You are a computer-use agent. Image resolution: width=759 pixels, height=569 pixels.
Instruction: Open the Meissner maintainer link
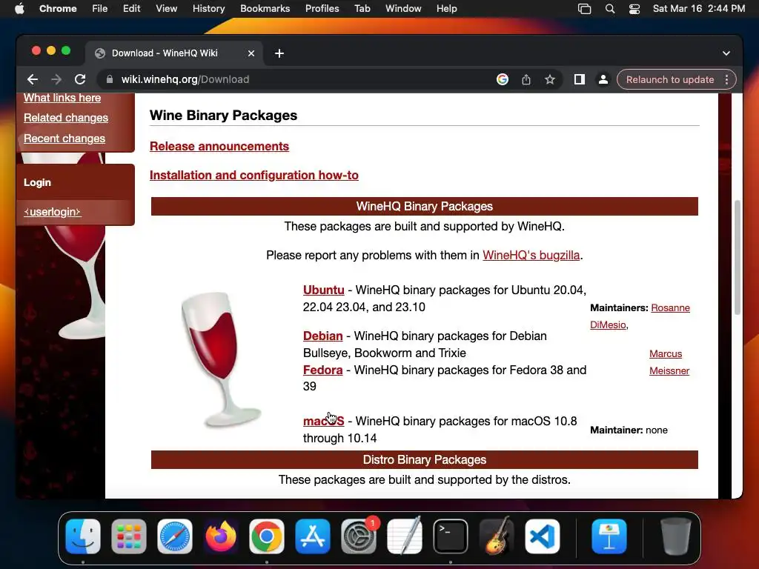(x=669, y=370)
